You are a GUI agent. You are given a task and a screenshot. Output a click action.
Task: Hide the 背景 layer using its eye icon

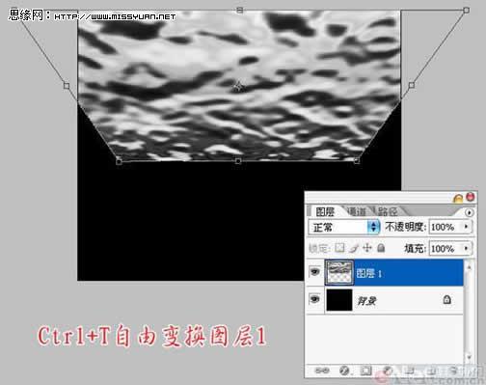point(314,299)
